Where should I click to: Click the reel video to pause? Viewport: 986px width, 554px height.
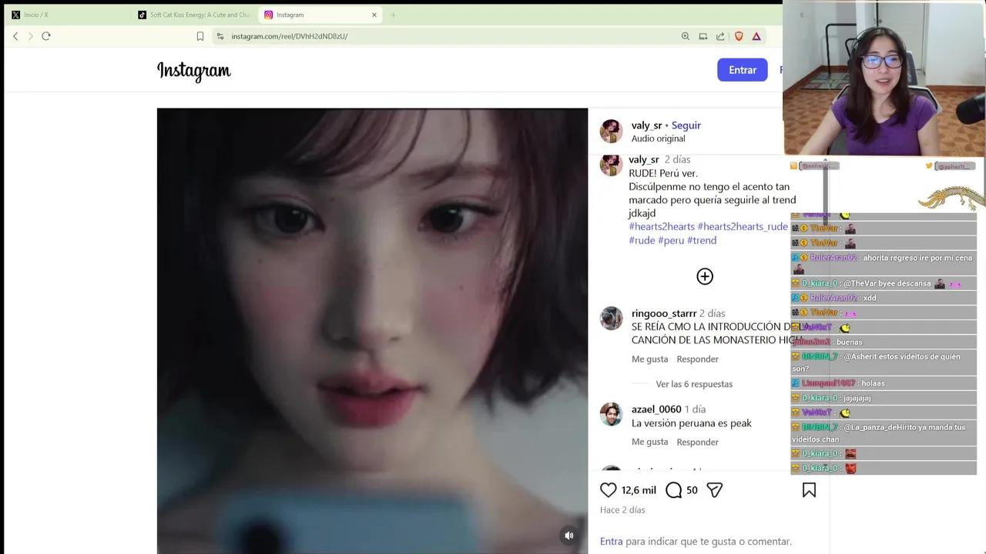coord(372,331)
